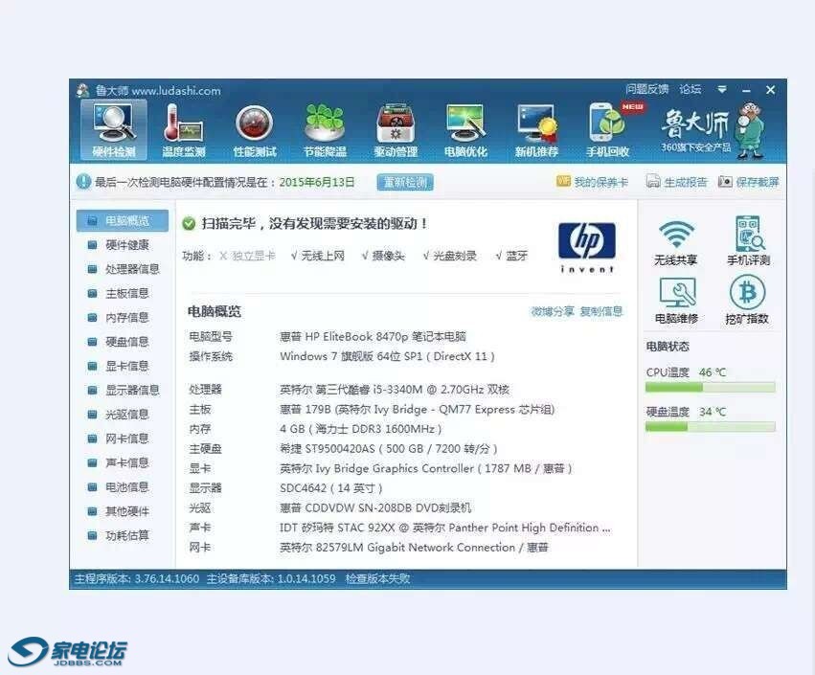Open 显卡信息 sidebar item
The height and width of the screenshot is (675, 815).
pyautogui.click(x=126, y=366)
